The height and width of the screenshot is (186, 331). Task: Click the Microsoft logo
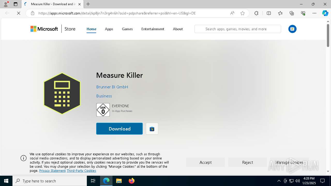[44, 29]
